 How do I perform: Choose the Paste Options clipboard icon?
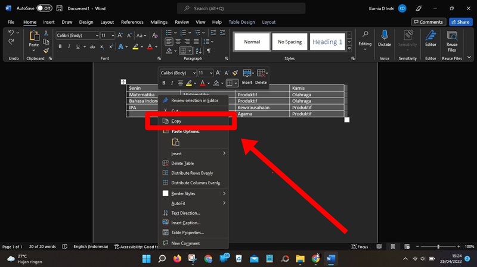(x=175, y=142)
